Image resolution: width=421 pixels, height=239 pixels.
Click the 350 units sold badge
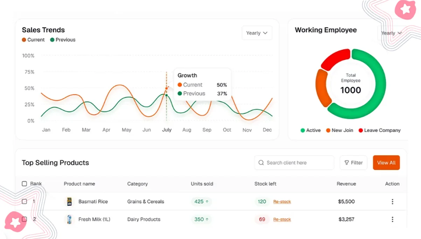point(201,219)
